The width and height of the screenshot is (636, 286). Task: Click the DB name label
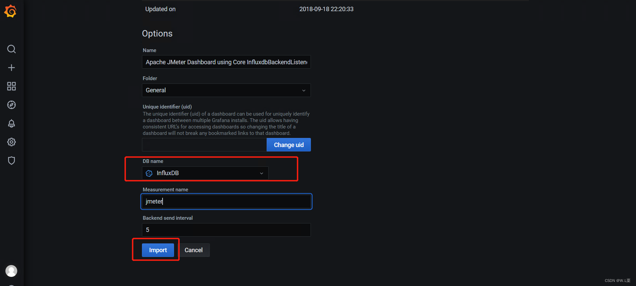point(153,161)
